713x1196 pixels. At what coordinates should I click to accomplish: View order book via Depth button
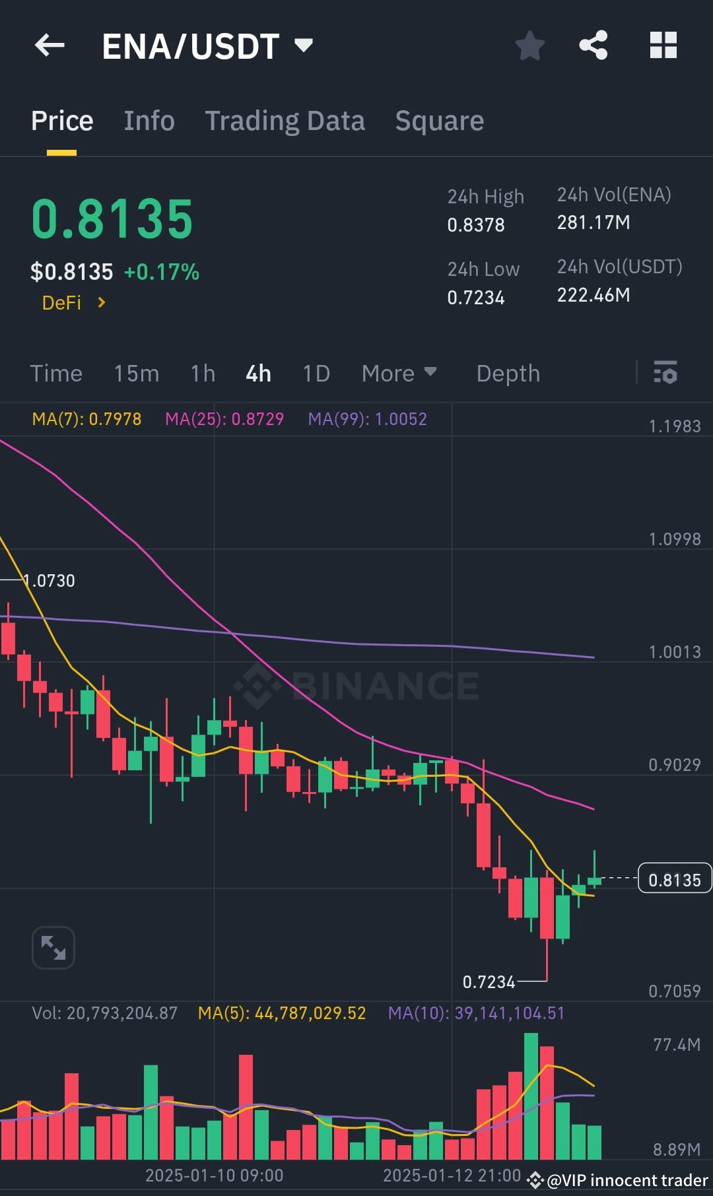(x=508, y=373)
